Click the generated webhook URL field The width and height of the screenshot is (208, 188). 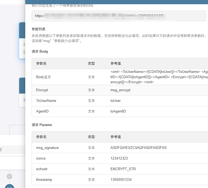click(x=118, y=16)
